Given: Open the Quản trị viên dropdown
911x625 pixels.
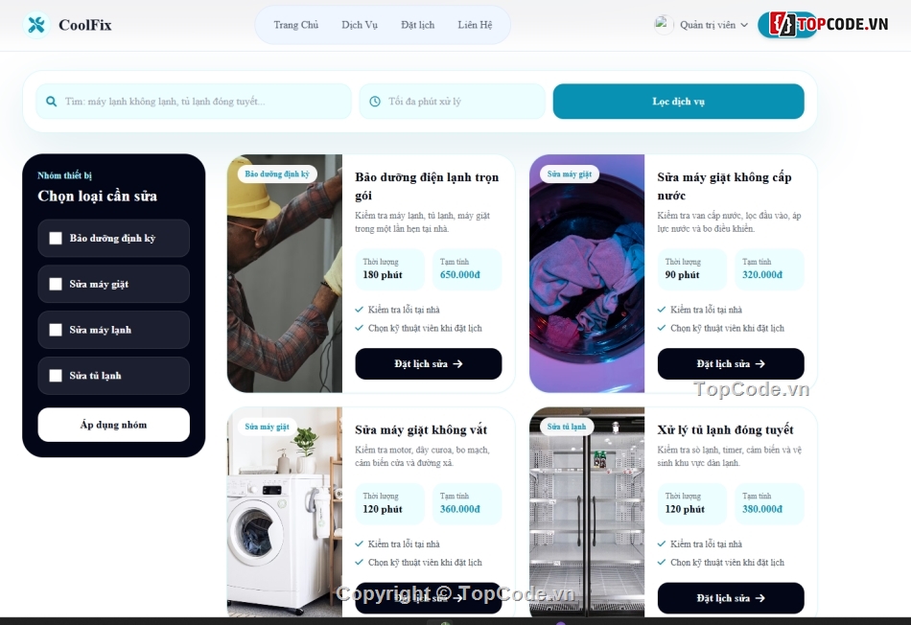Looking at the screenshot, I should [x=714, y=25].
